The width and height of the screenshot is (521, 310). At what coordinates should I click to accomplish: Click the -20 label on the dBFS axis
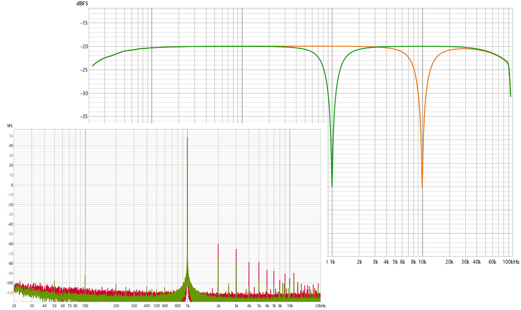click(x=83, y=47)
